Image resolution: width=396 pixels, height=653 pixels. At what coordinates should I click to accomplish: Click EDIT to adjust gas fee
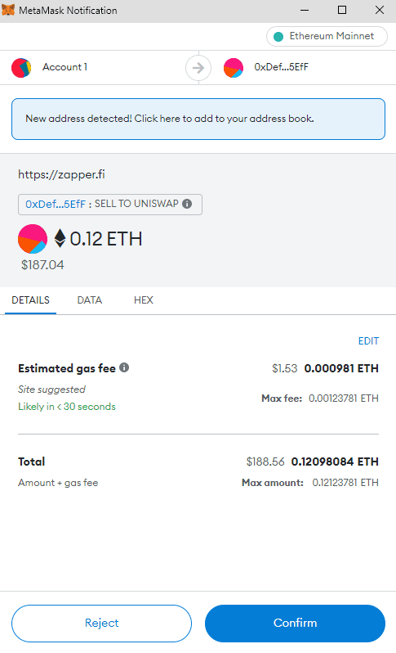tap(368, 341)
